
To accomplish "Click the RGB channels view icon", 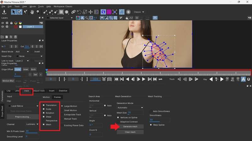I will 78,18.
